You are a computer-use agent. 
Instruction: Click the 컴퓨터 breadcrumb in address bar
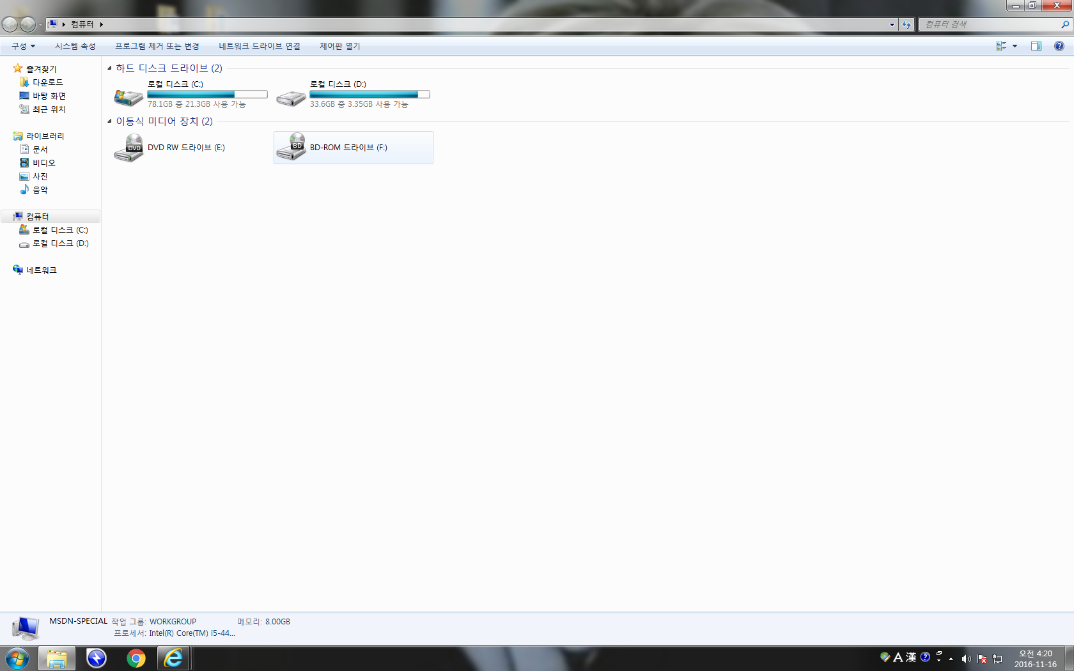pos(82,24)
